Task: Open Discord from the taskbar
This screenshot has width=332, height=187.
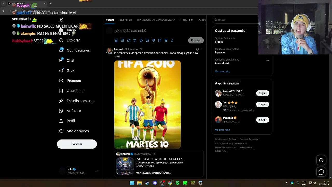Action: pyautogui.click(x=155, y=183)
